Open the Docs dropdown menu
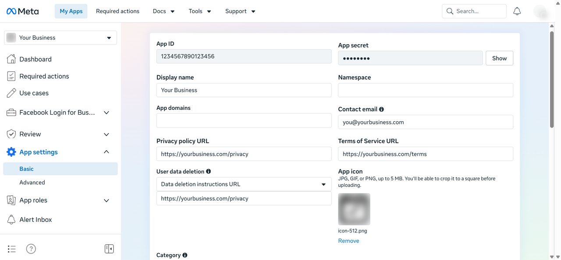 (163, 11)
